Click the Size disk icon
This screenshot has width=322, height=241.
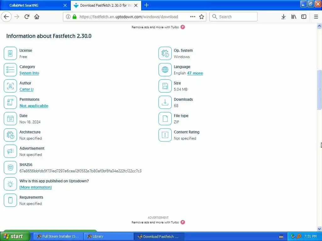165,86
